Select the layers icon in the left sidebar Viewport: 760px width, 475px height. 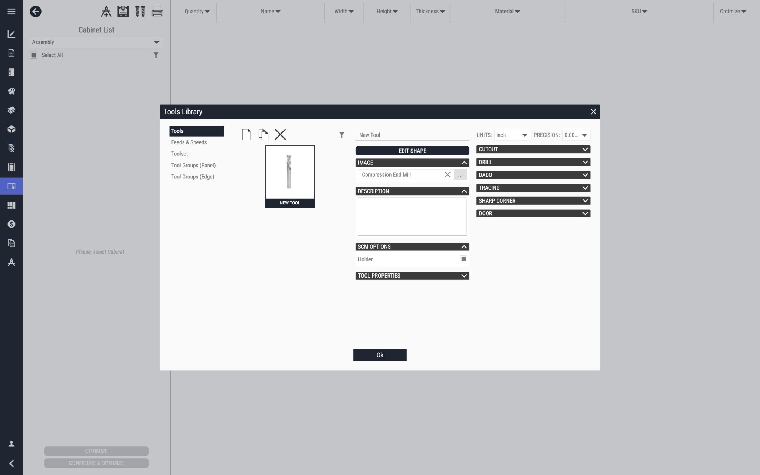coord(11,110)
